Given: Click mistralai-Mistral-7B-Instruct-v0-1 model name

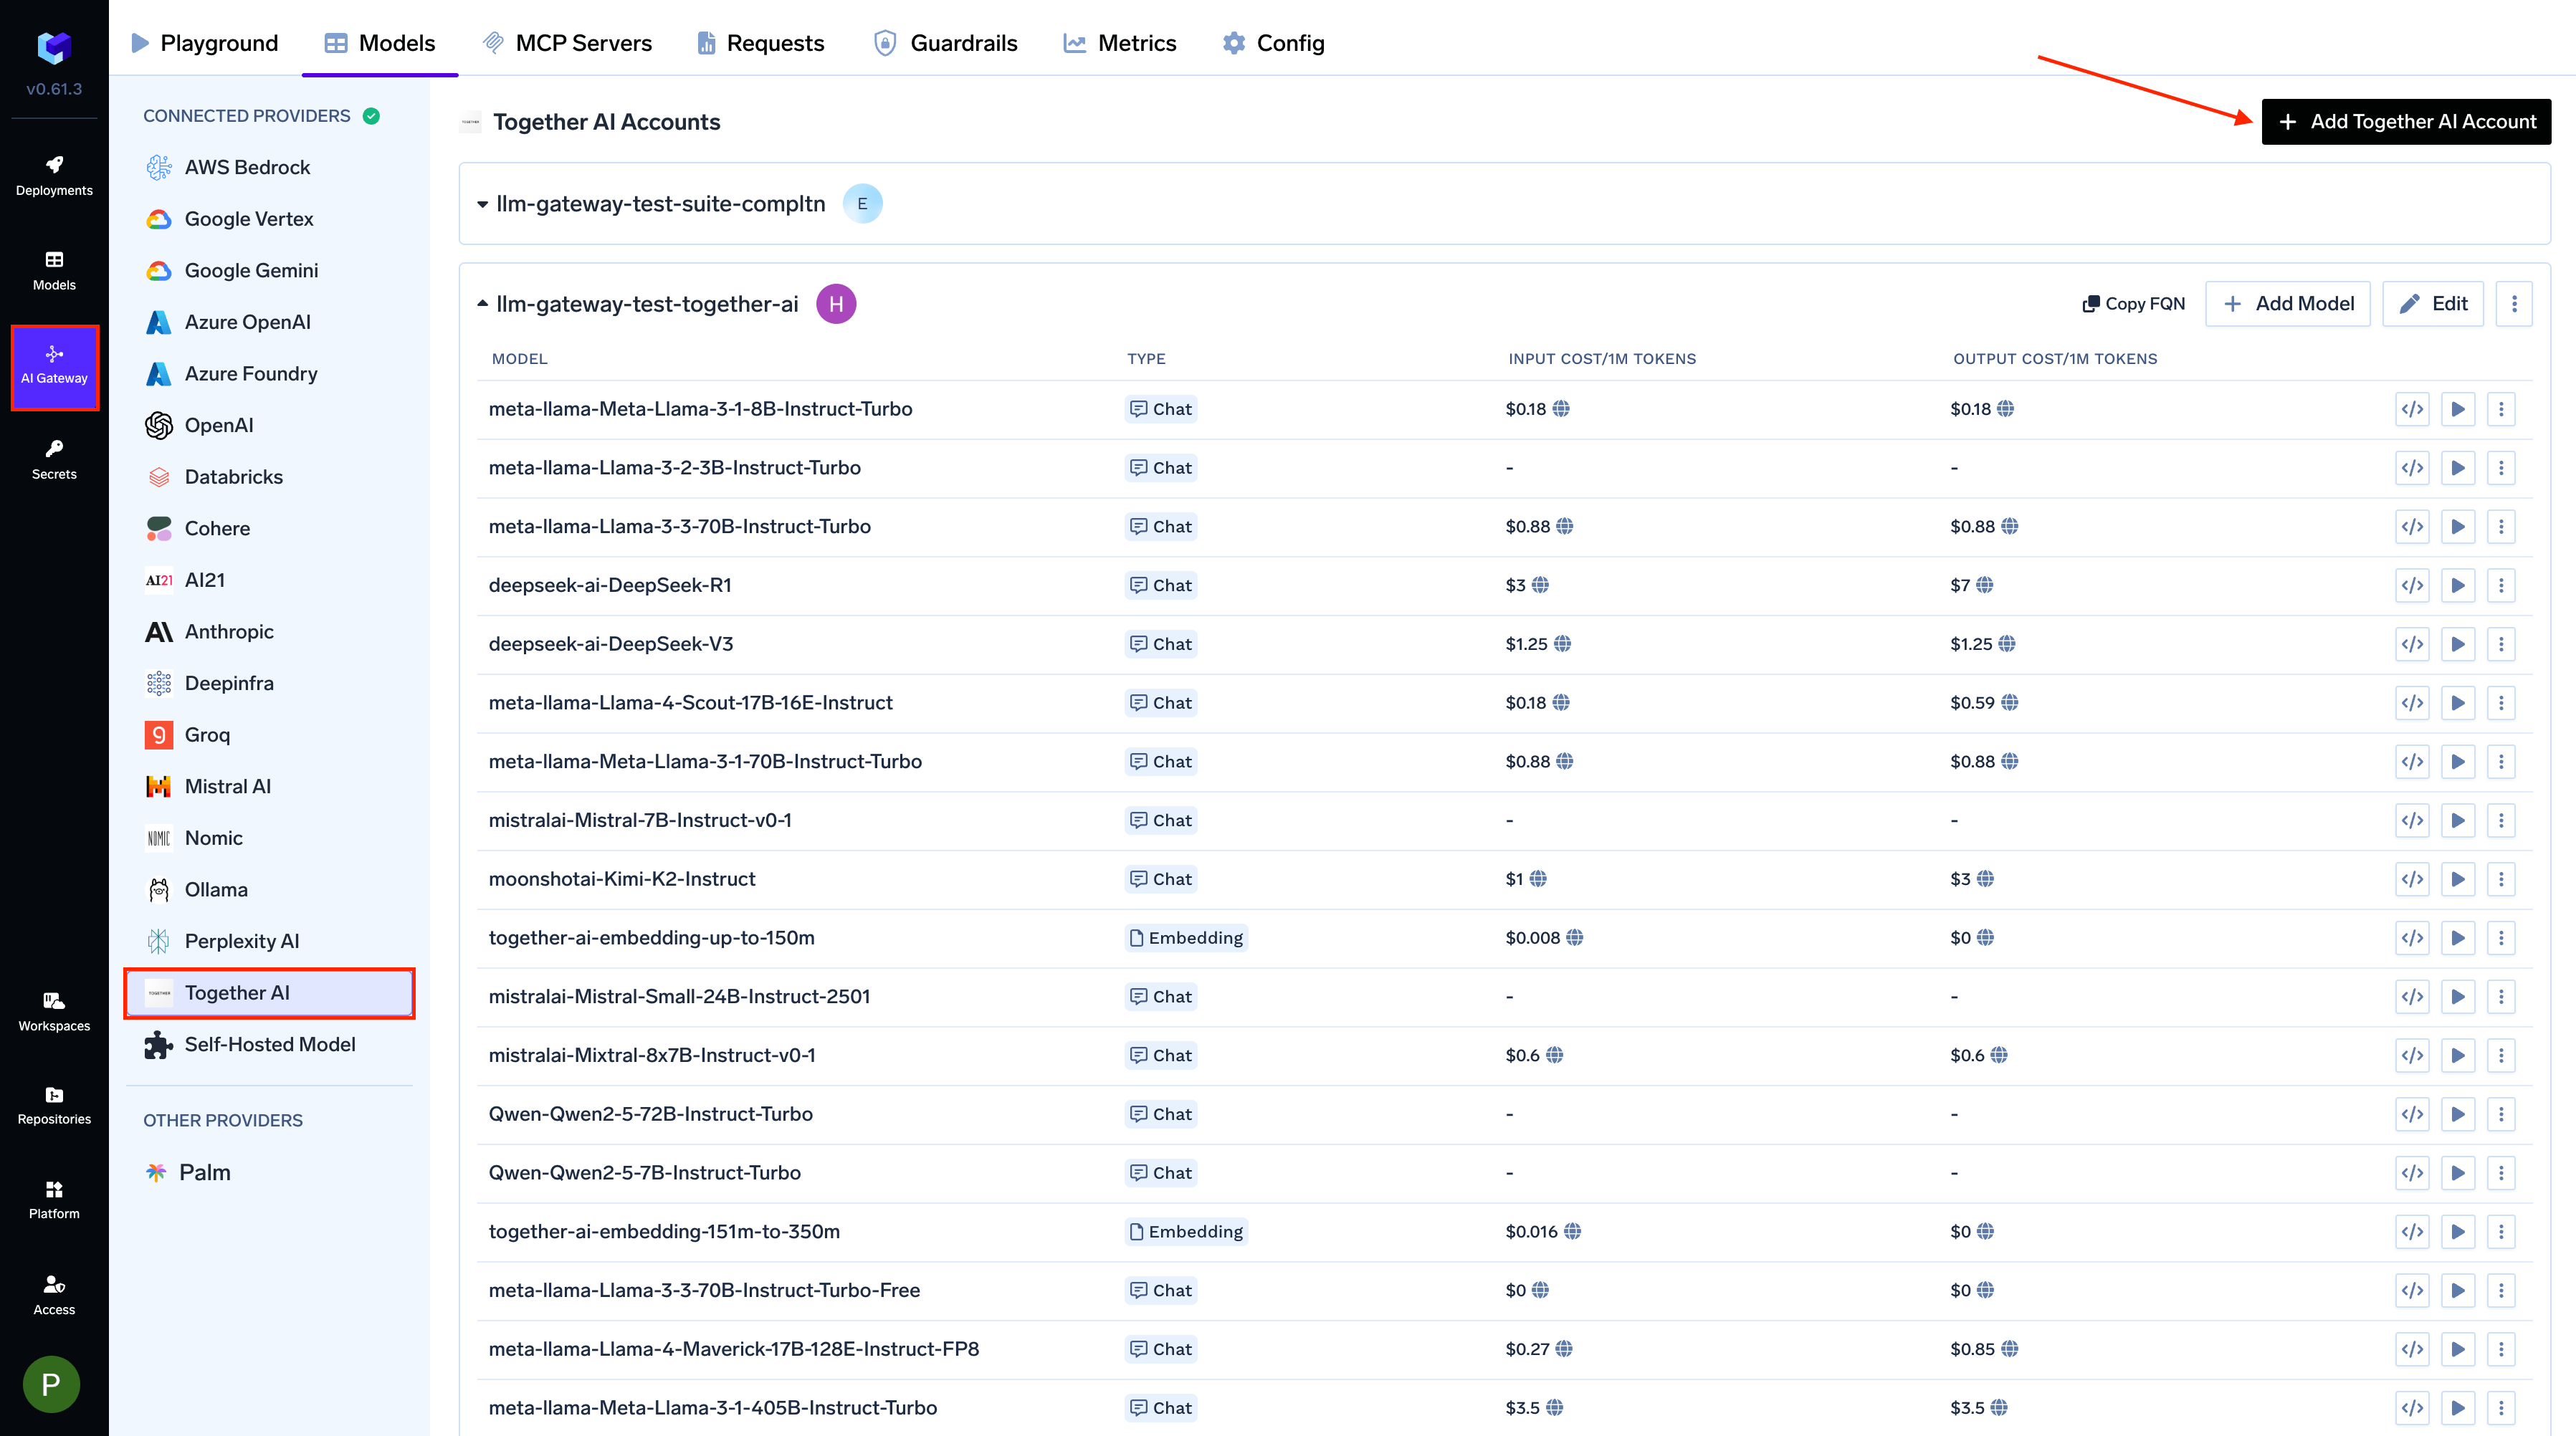Looking at the screenshot, I should [640, 820].
